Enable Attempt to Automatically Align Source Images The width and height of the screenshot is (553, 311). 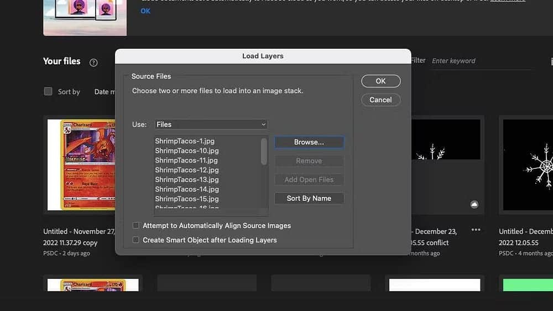136,226
